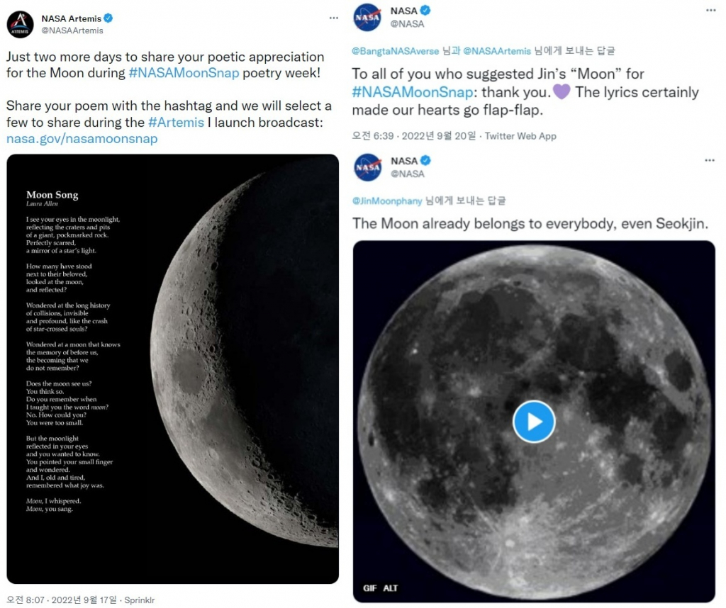Click NASA logo avatar on the thank-you tweet
This screenshot has width=726, height=608.
[367, 17]
